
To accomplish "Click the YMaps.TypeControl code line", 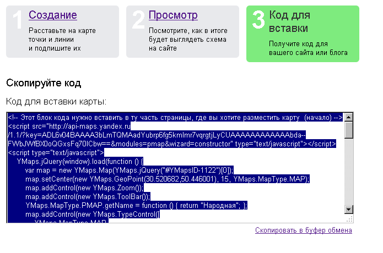I will tap(93, 215).
